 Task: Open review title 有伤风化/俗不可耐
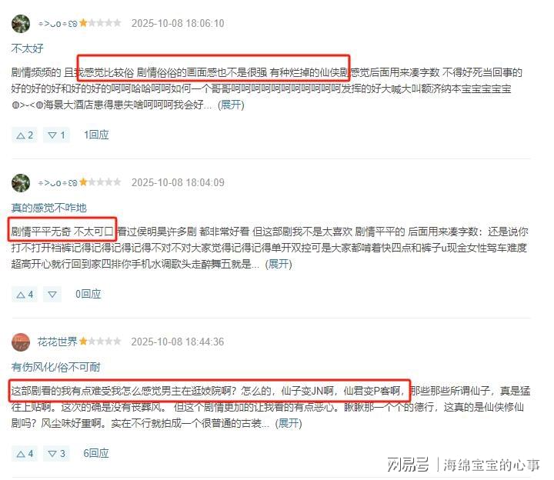tap(56, 368)
